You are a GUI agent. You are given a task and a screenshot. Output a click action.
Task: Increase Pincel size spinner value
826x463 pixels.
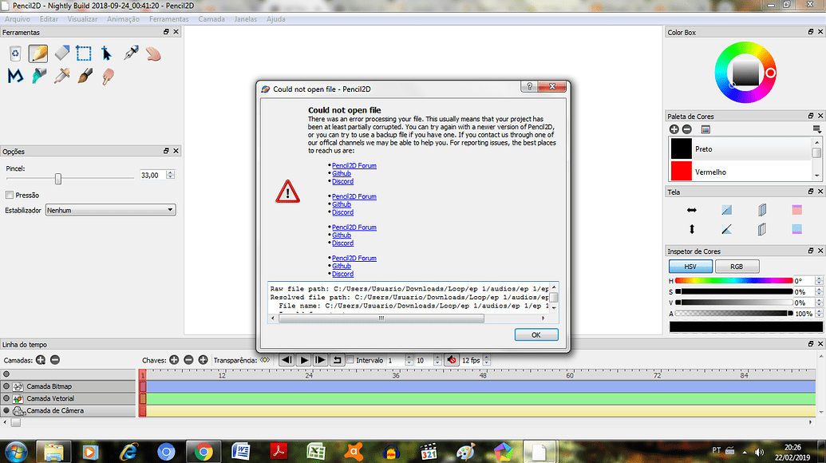point(170,172)
